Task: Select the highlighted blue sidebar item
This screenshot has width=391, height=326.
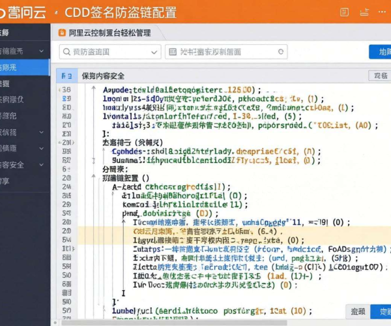Action: (25, 67)
